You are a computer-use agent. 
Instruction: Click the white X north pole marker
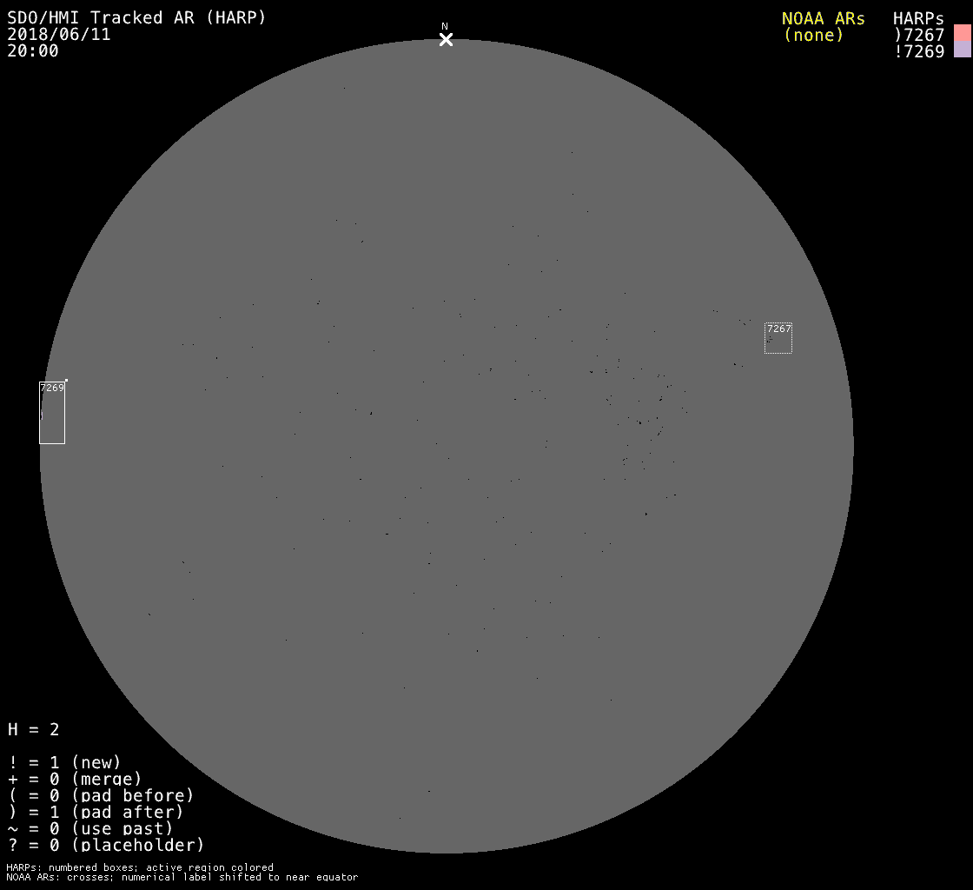click(446, 40)
